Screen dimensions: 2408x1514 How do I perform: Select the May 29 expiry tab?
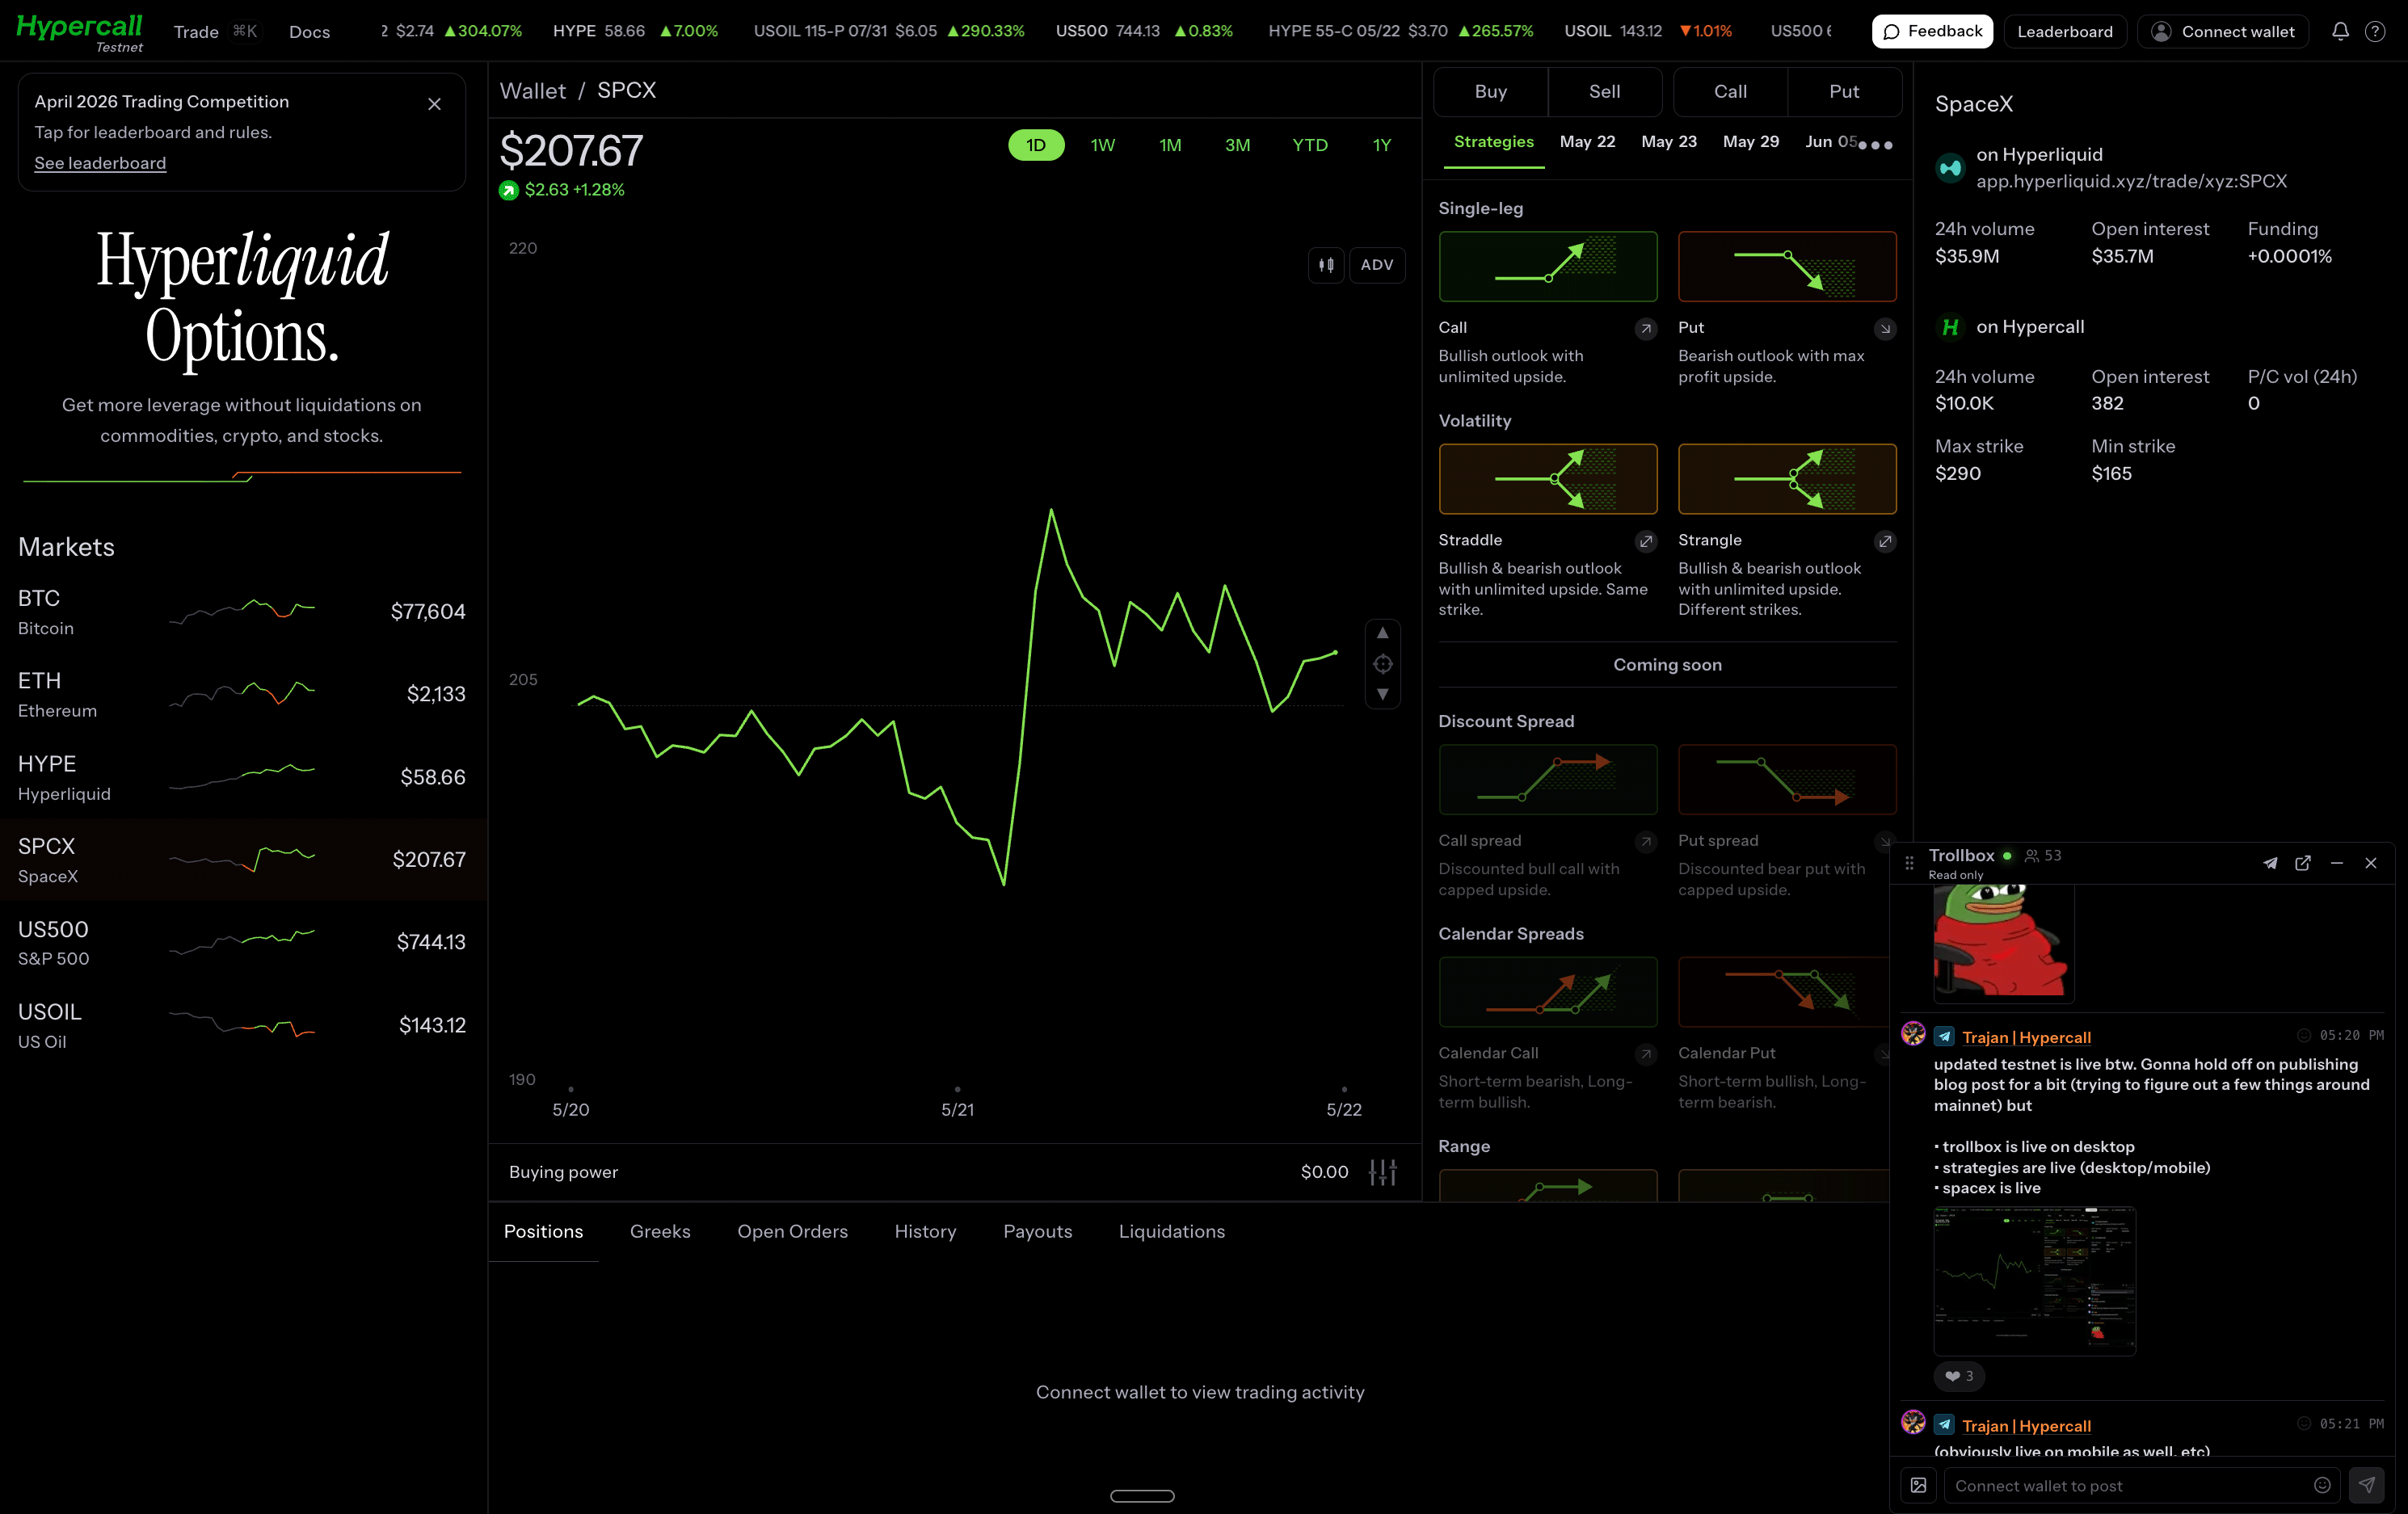pyautogui.click(x=1751, y=142)
